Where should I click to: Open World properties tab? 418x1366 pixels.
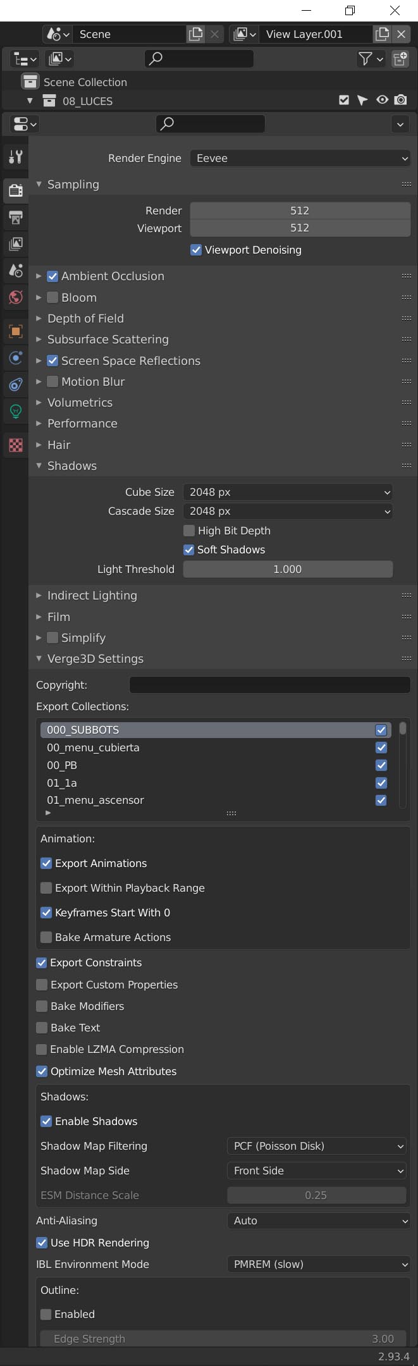coord(16,297)
